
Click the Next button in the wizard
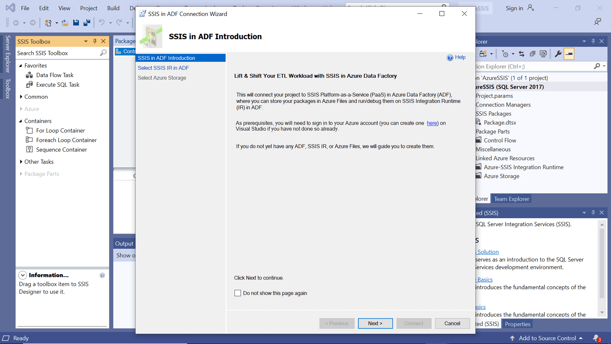(x=375, y=323)
